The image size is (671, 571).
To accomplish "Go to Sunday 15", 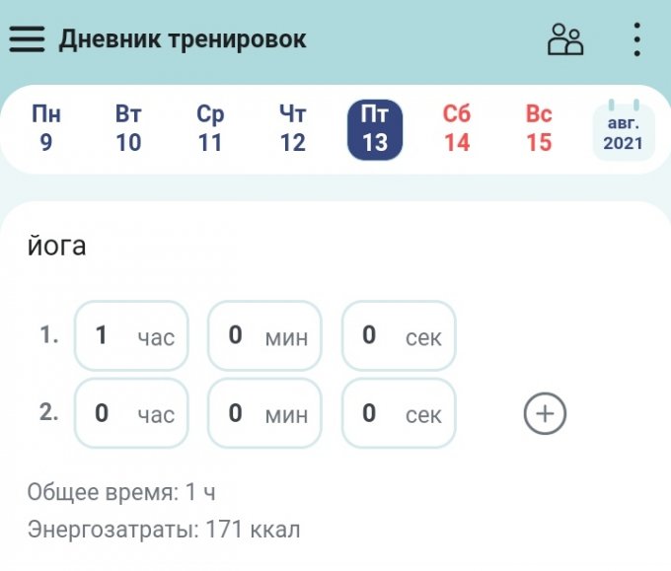I will tap(539, 129).
